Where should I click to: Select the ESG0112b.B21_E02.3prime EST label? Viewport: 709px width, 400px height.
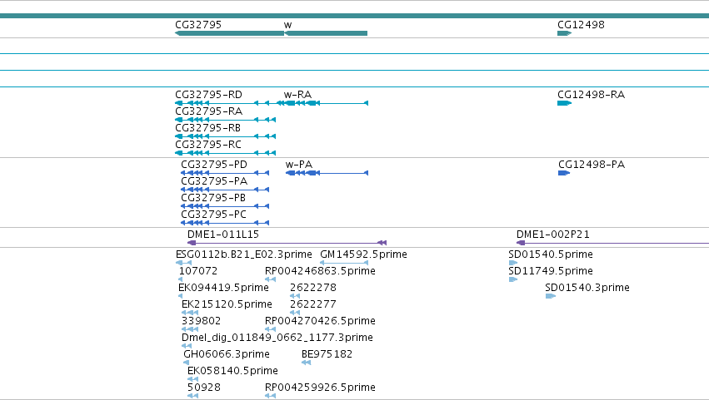coord(244,254)
